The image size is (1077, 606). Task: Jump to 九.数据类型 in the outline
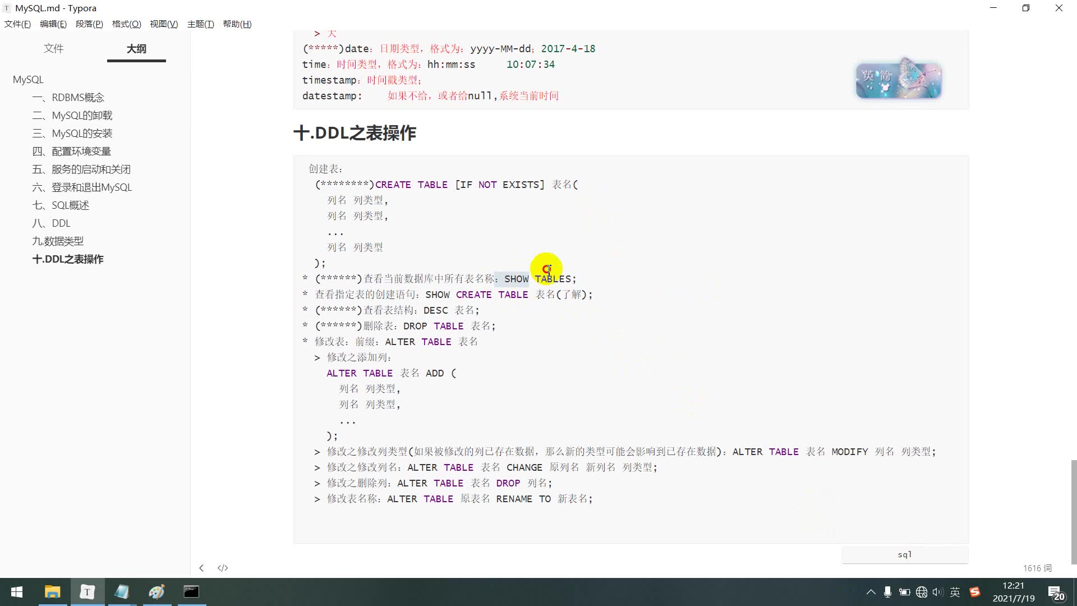pos(58,241)
